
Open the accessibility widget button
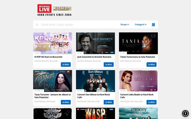tap(185, 113)
